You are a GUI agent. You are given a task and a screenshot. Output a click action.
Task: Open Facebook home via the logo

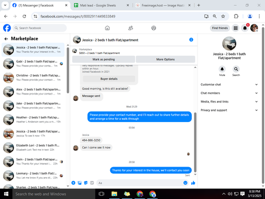(7, 28)
